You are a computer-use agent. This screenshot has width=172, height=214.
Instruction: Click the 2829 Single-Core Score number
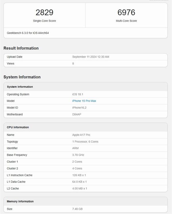44,12
